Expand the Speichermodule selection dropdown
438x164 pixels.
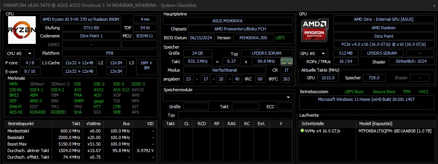228,97
